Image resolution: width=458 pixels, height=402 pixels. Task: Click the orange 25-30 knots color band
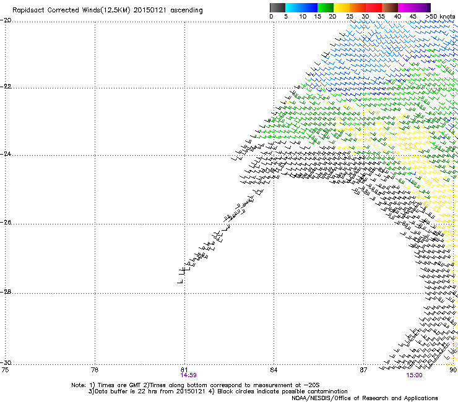tap(358, 7)
